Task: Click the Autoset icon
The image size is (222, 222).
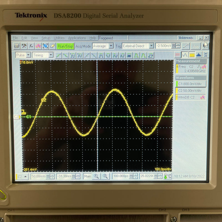Action: tap(45, 46)
